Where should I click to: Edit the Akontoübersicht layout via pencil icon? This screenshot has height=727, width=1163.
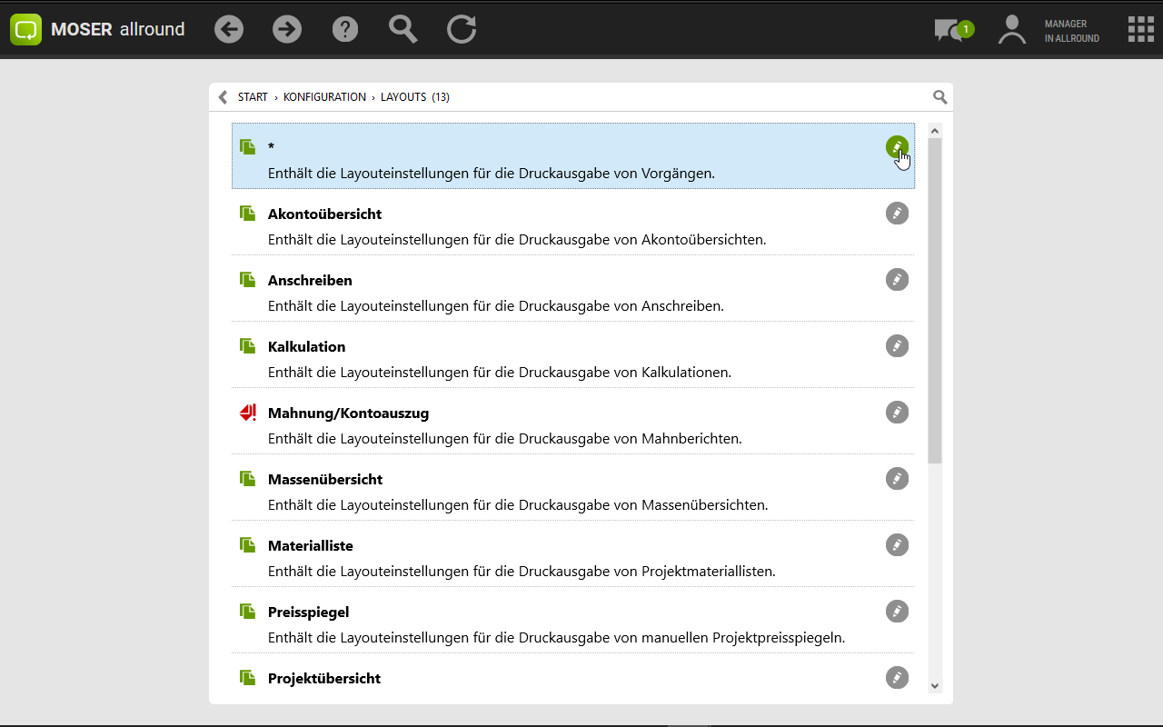pos(897,214)
